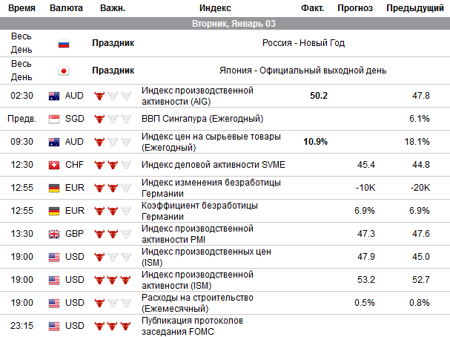Viewport: 450px width, 337px height.
Task: Click the Вторник, Январь 03 date bar
Action: point(225,24)
